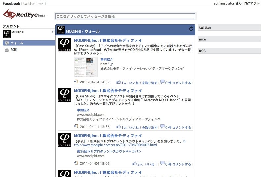Screen dimensions: 264x177
Task: Open 事例紹介 link above r.sm3.jp
Action: coord(107,60)
